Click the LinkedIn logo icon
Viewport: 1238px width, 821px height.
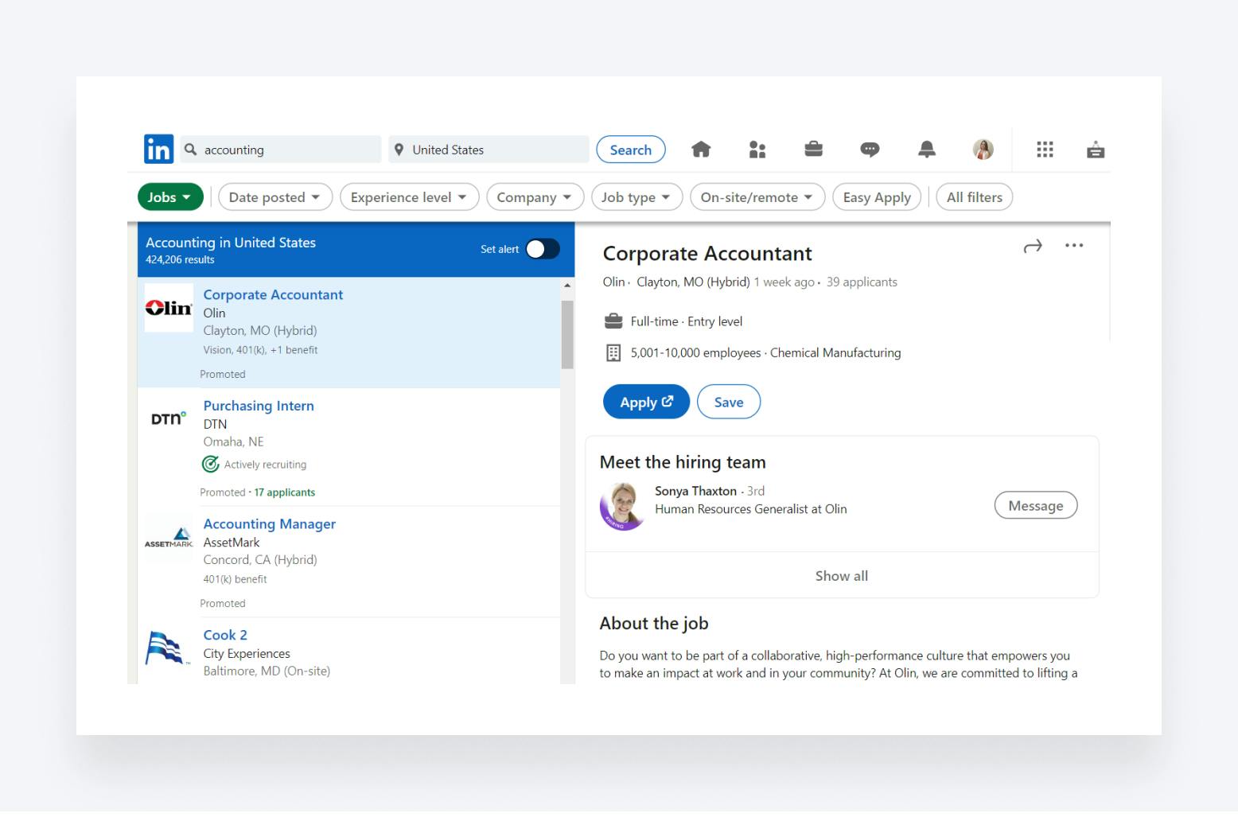pyautogui.click(x=158, y=150)
